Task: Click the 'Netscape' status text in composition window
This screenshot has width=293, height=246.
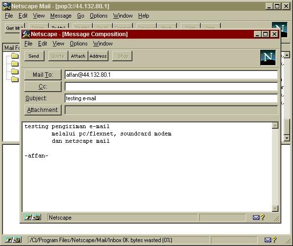Action: [60, 218]
